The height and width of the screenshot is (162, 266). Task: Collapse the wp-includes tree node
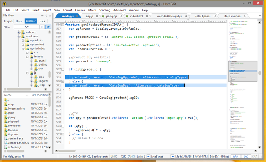(x=23, y=48)
